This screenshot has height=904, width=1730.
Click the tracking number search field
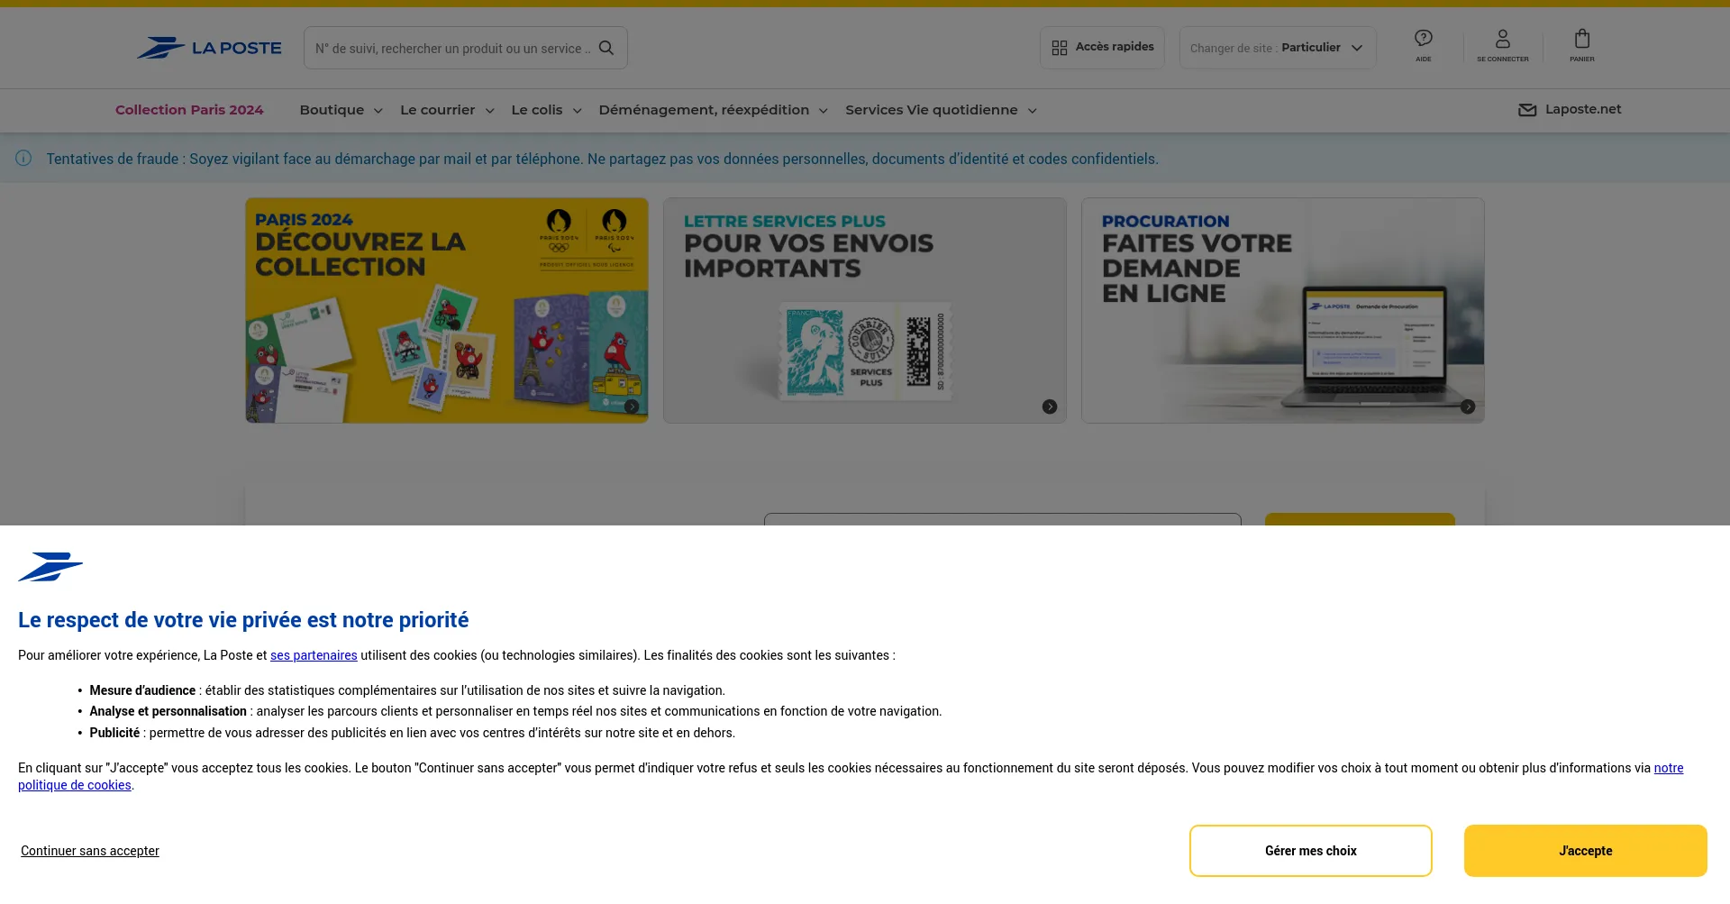(466, 48)
